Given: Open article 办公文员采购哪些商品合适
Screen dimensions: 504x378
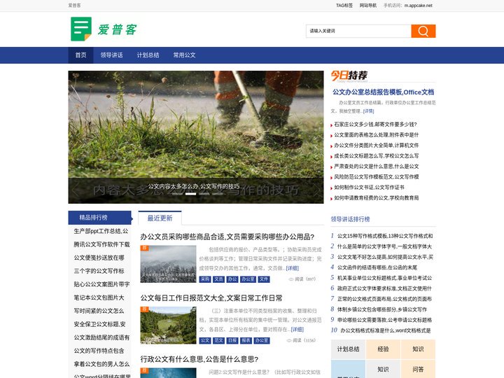Looking at the screenshot, I should click(227, 237).
